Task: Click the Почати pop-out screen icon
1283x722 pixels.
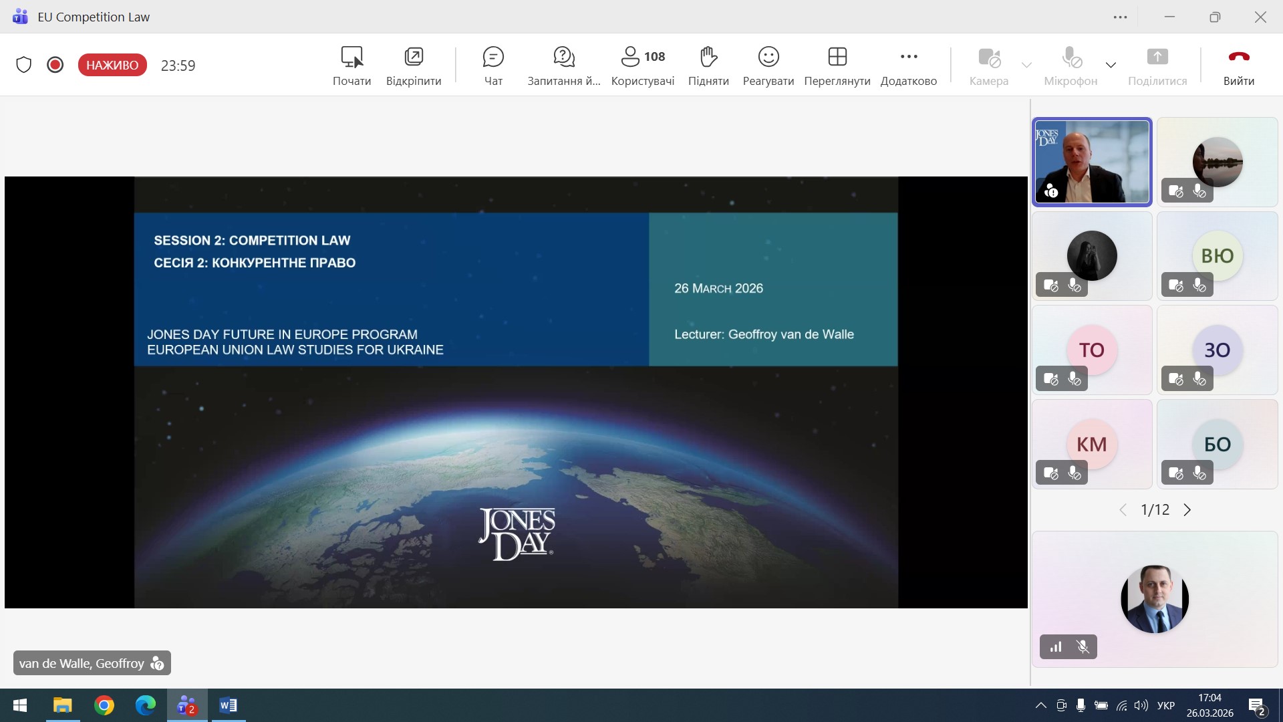Action: (x=351, y=57)
